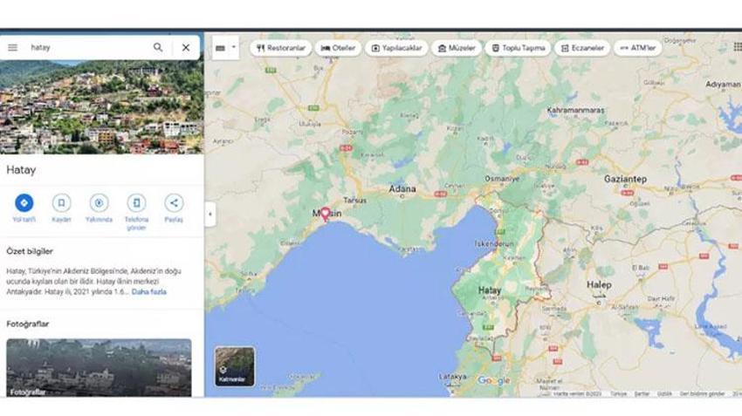Screen dimensions: 742x416
Task: Select the Toplu Taşıma filter chip
Action: pos(519,48)
